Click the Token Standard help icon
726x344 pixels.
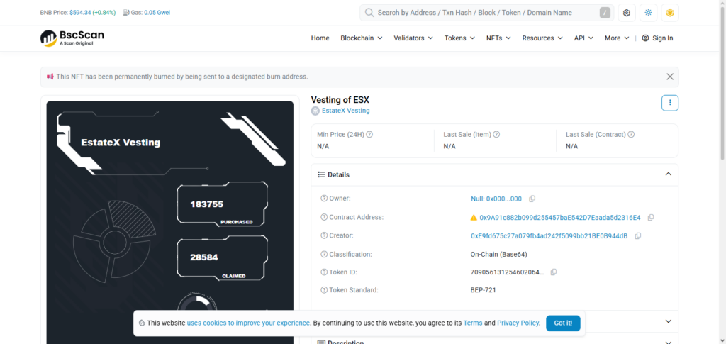coord(324,290)
